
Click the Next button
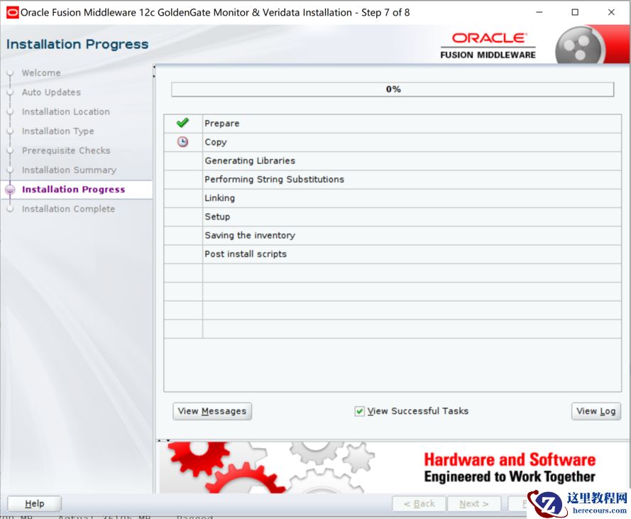(474, 503)
